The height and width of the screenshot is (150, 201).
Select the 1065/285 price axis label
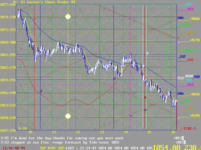pos(8,54)
